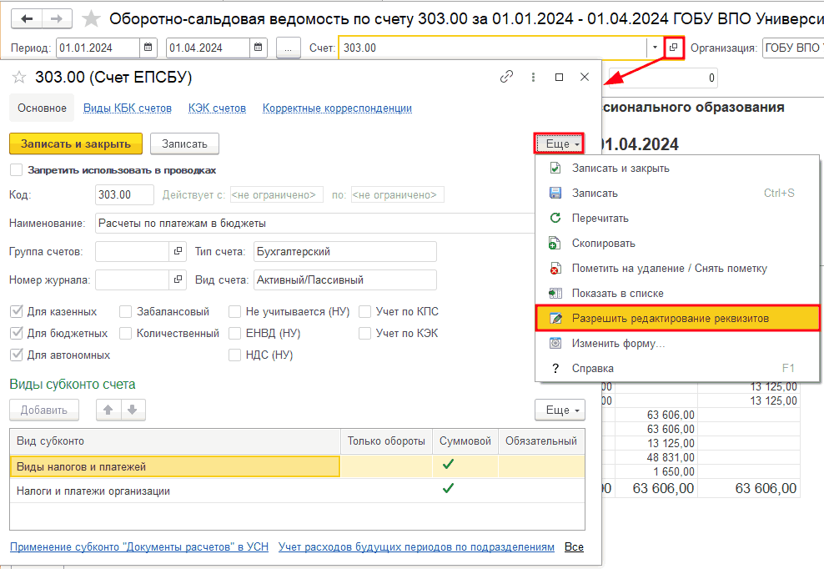Open account card via highlighted magnifier icon
Screen dimensions: 824x569
click(672, 48)
